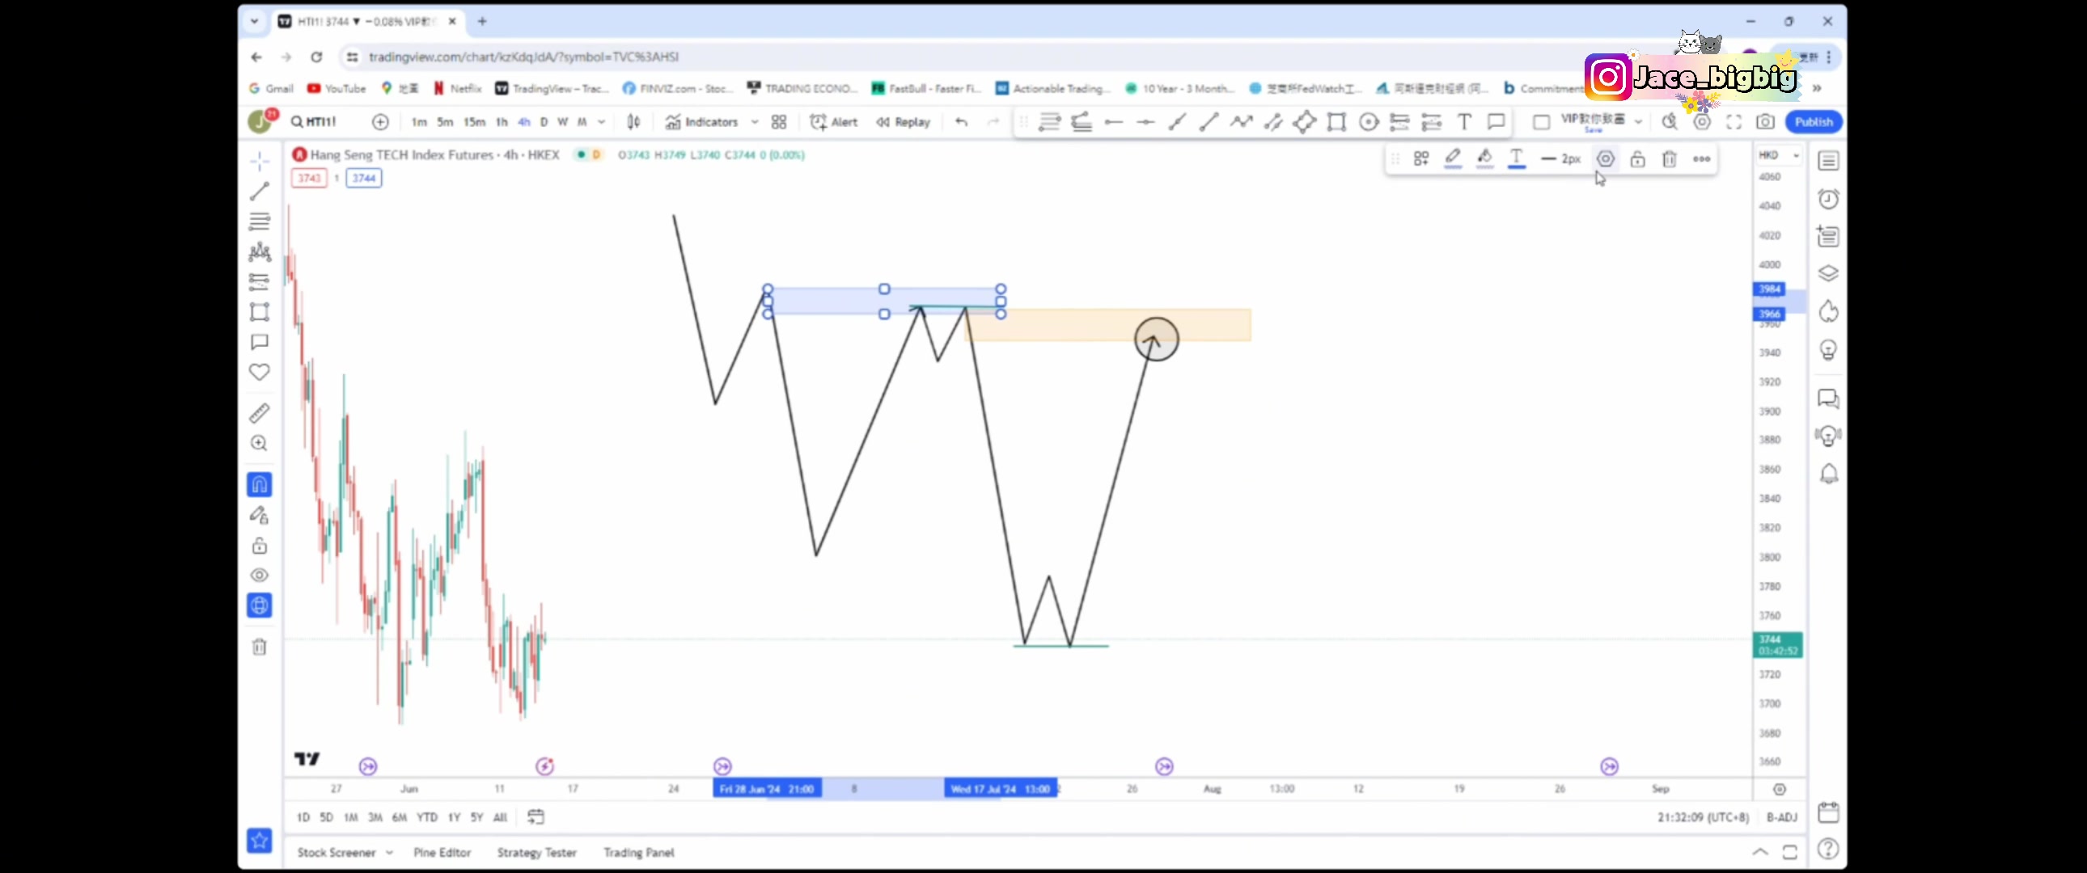Viewport: 2087px width, 873px height.
Task: Open the patterns tool group in left sidebar
Action: point(259,252)
